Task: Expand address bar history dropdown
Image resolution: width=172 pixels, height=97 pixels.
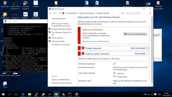Action: (120, 13)
